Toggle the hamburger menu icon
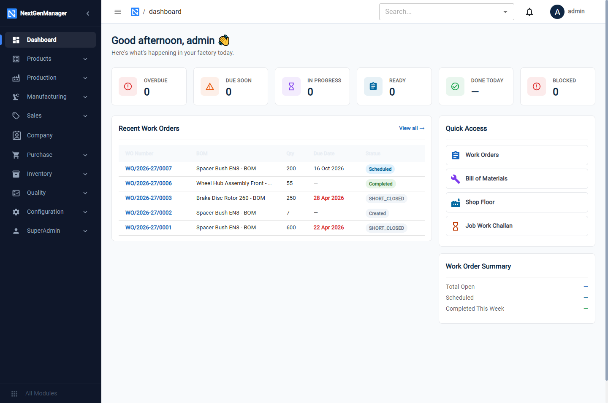This screenshot has height=403, width=608. 118,12
